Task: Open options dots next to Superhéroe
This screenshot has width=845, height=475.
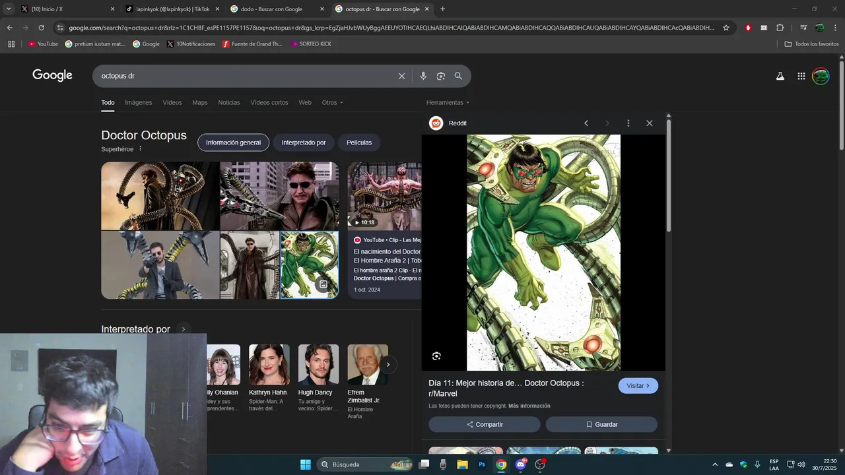Action: (140, 149)
